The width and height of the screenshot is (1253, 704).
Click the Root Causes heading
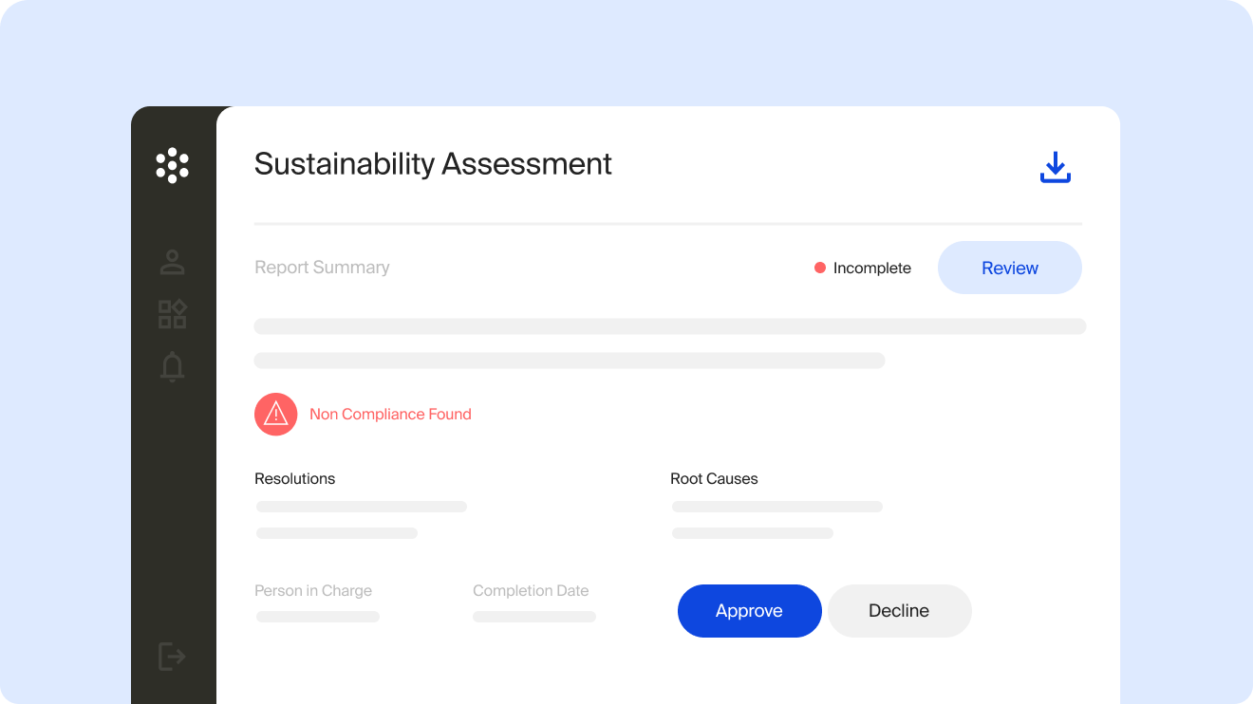click(714, 478)
